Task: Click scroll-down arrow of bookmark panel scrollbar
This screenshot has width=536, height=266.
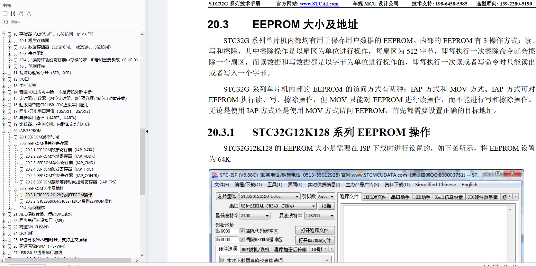Action: 142,256
